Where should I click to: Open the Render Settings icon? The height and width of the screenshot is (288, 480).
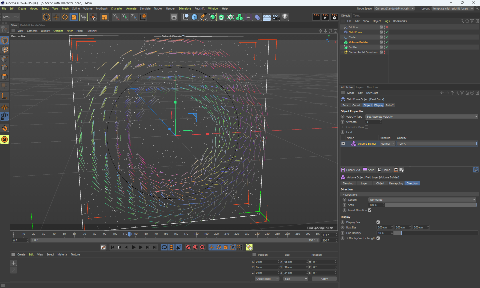pyautogui.click(x=334, y=17)
